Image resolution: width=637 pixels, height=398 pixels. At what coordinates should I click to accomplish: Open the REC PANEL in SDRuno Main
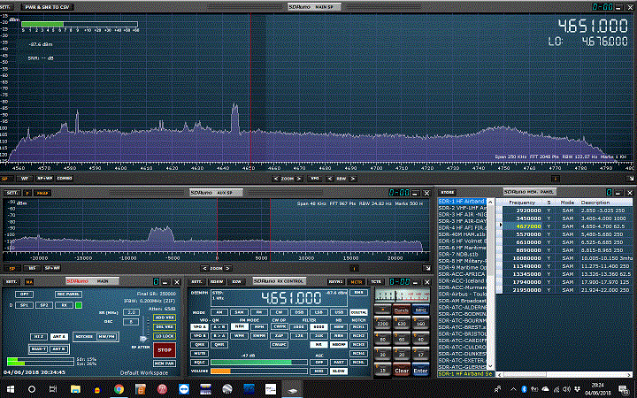(x=68, y=294)
